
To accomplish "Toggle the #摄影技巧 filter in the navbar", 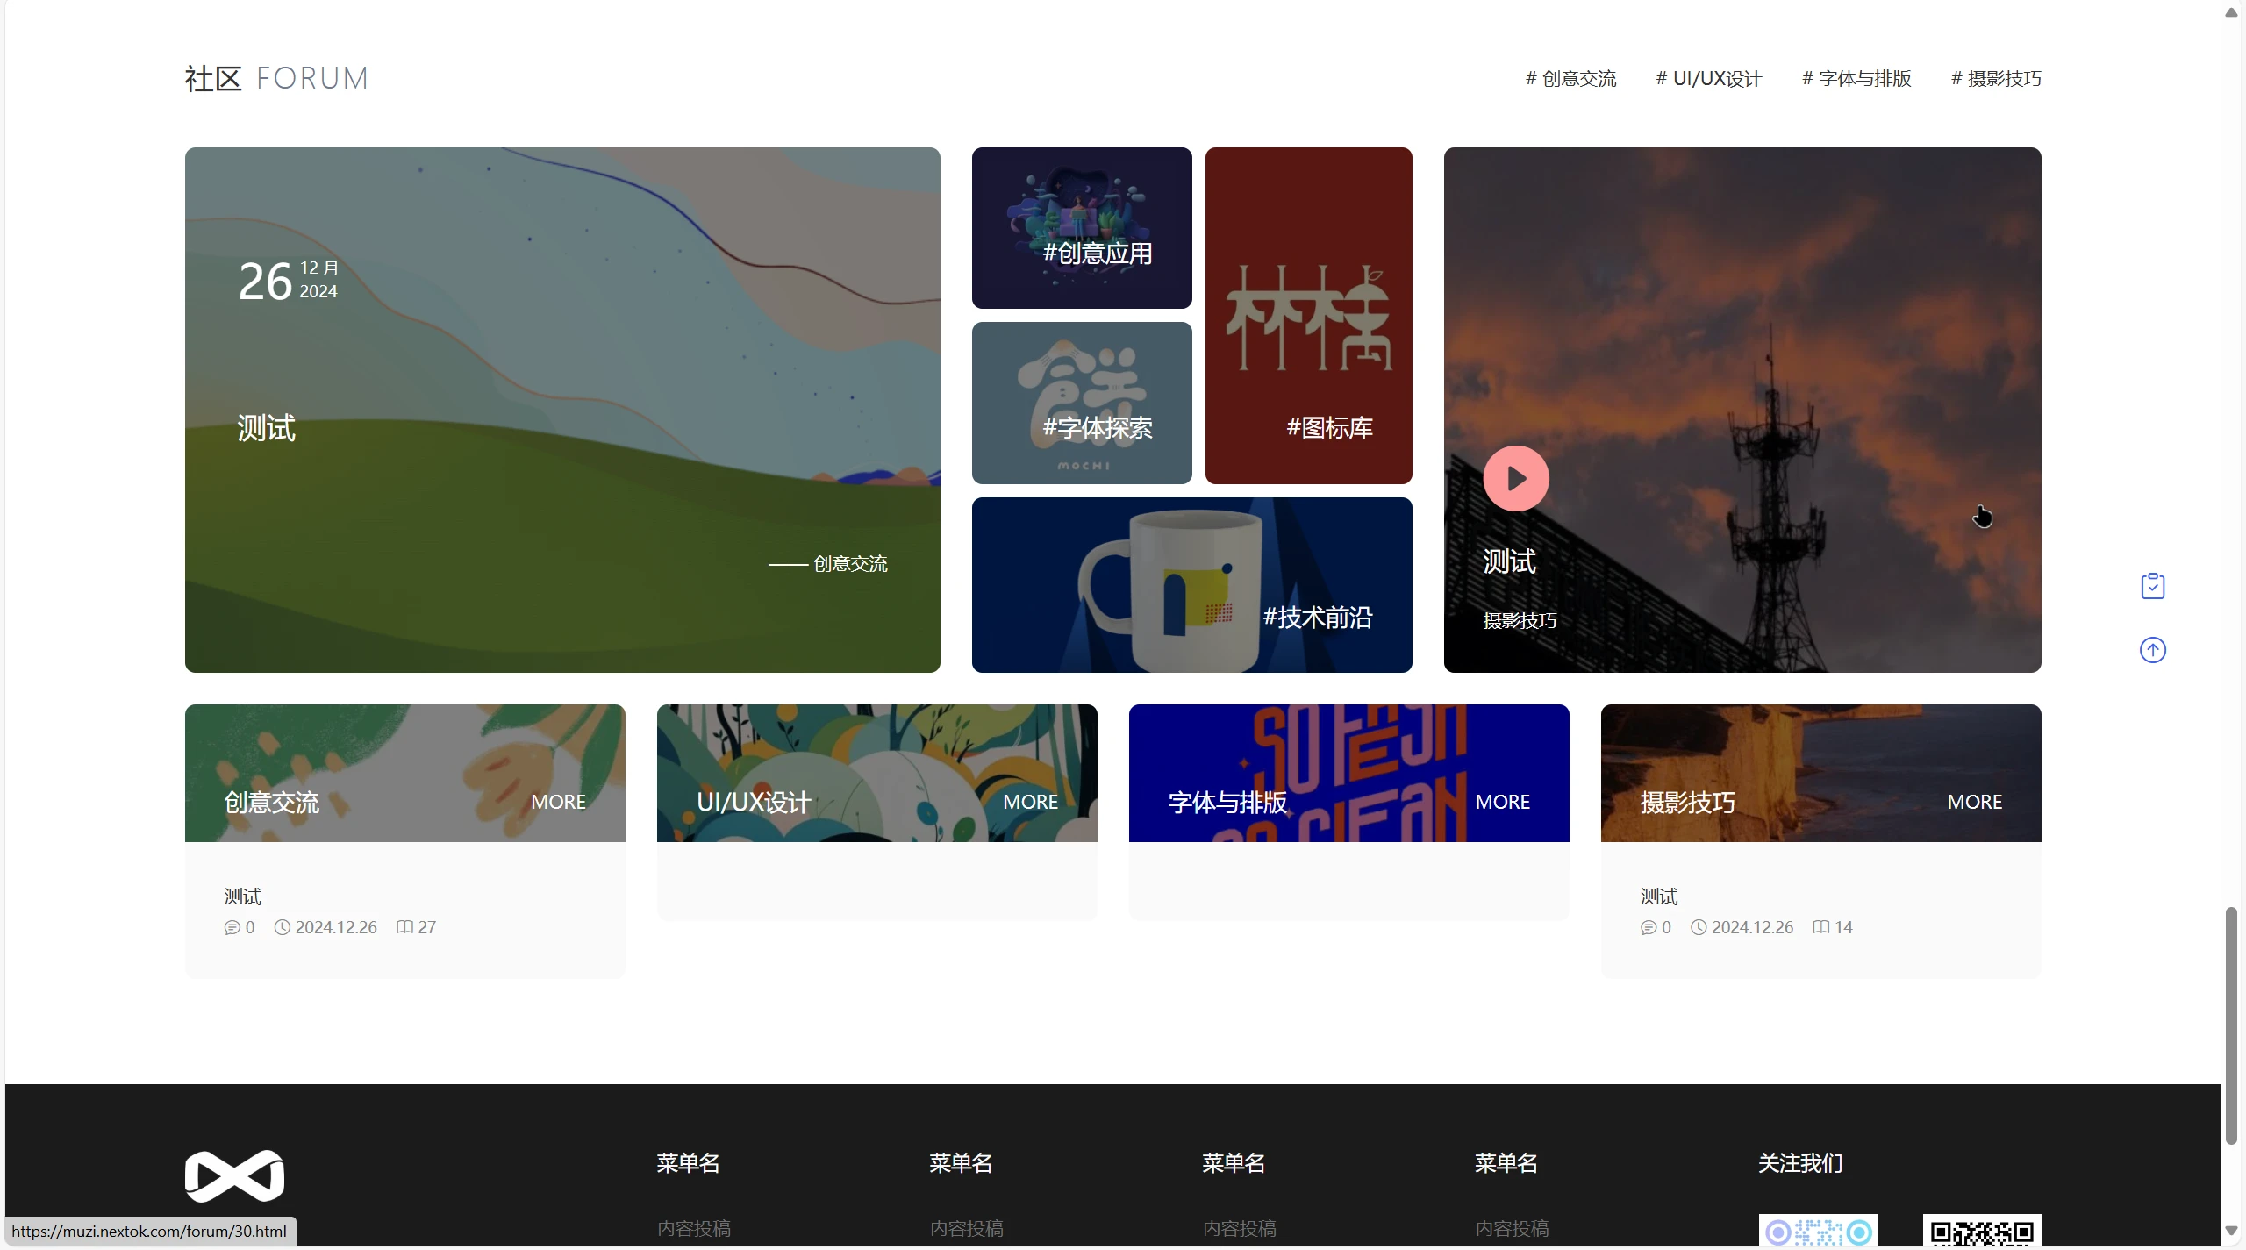I will [1995, 78].
